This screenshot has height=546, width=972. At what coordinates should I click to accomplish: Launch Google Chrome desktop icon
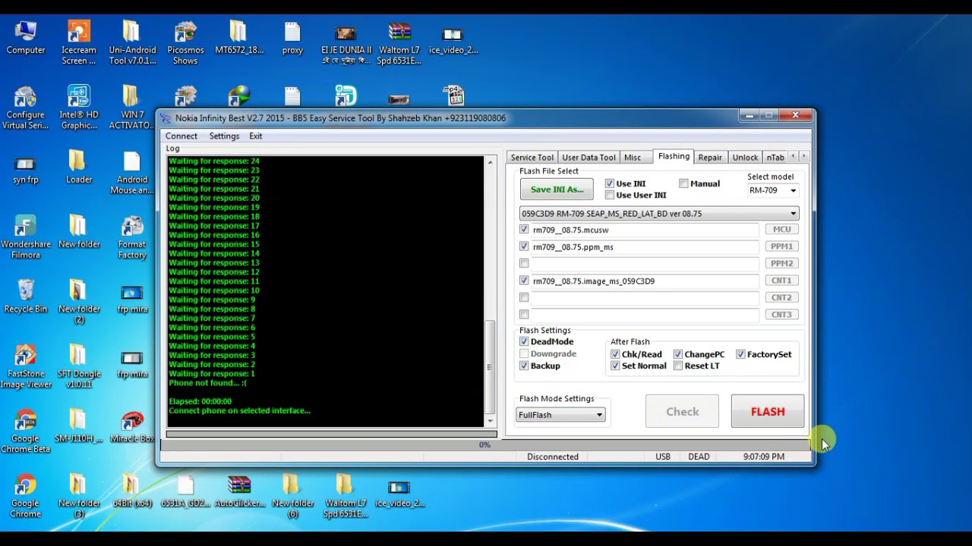(x=25, y=496)
